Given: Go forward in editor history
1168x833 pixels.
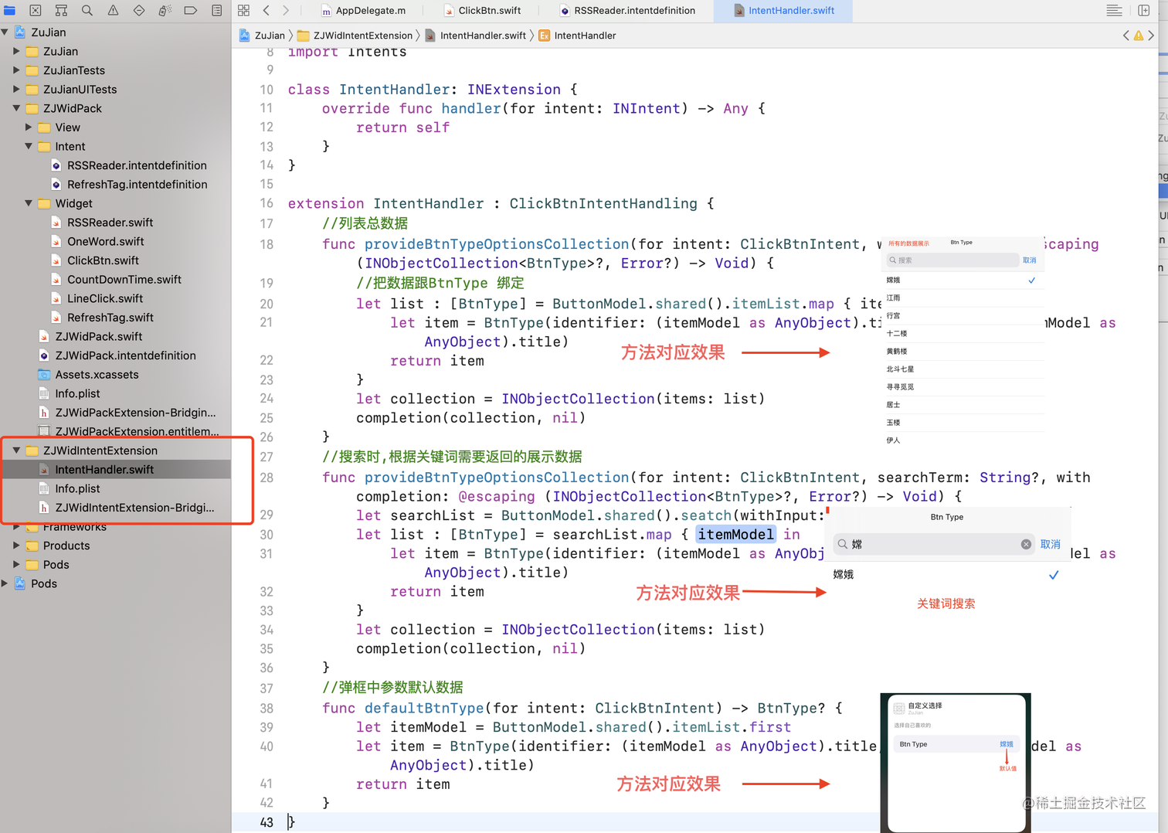Looking at the screenshot, I should click(286, 10).
